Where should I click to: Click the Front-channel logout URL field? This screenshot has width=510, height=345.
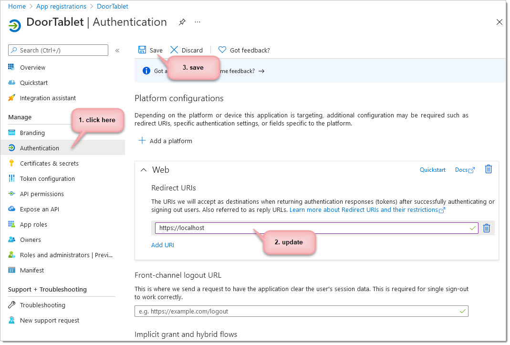click(x=301, y=312)
